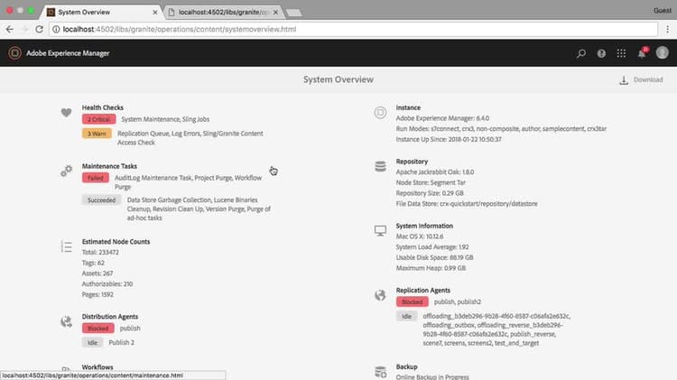Viewport: 677px width, 380px height.
Task: Open a new browser tab
Action: coord(294,13)
